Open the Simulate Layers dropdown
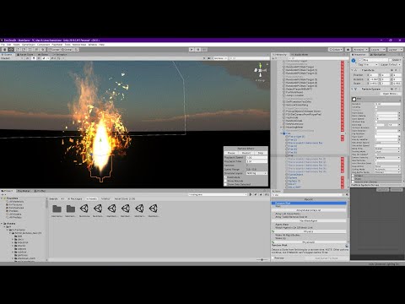The image size is (405, 304). click(x=256, y=173)
